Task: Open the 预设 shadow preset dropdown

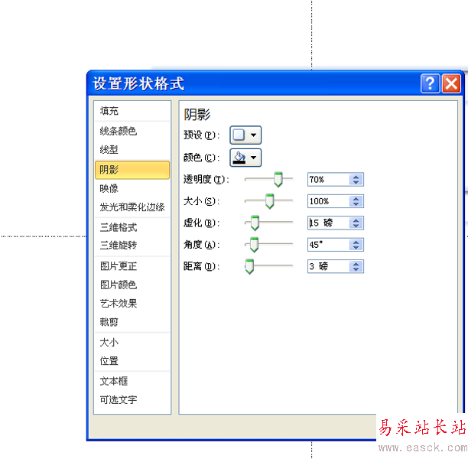Action: point(245,135)
